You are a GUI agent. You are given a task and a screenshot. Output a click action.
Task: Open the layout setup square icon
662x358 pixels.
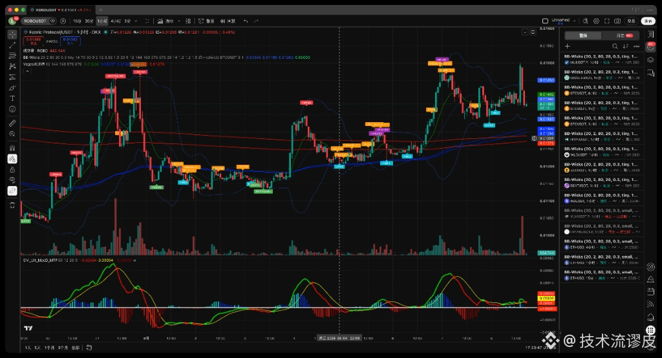tap(545, 21)
